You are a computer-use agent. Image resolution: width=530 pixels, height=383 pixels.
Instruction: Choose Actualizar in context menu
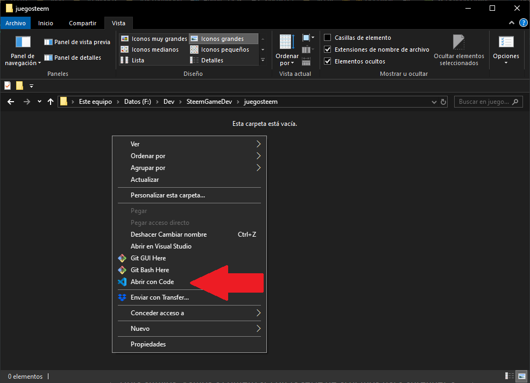click(x=189, y=180)
